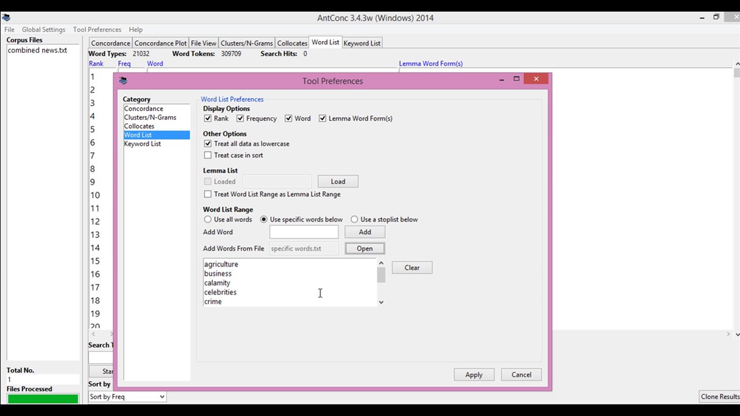Image resolution: width=740 pixels, height=416 pixels.
Task: Click the Tool Preferences dialog title icon
Action: pyautogui.click(x=123, y=81)
